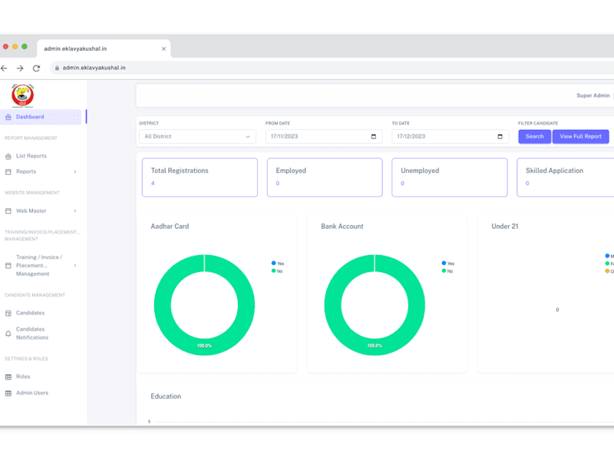The height and width of the screenshot is (461, 614).
Task: Click the browser back arrow
Action: click(x=4, y=68)
